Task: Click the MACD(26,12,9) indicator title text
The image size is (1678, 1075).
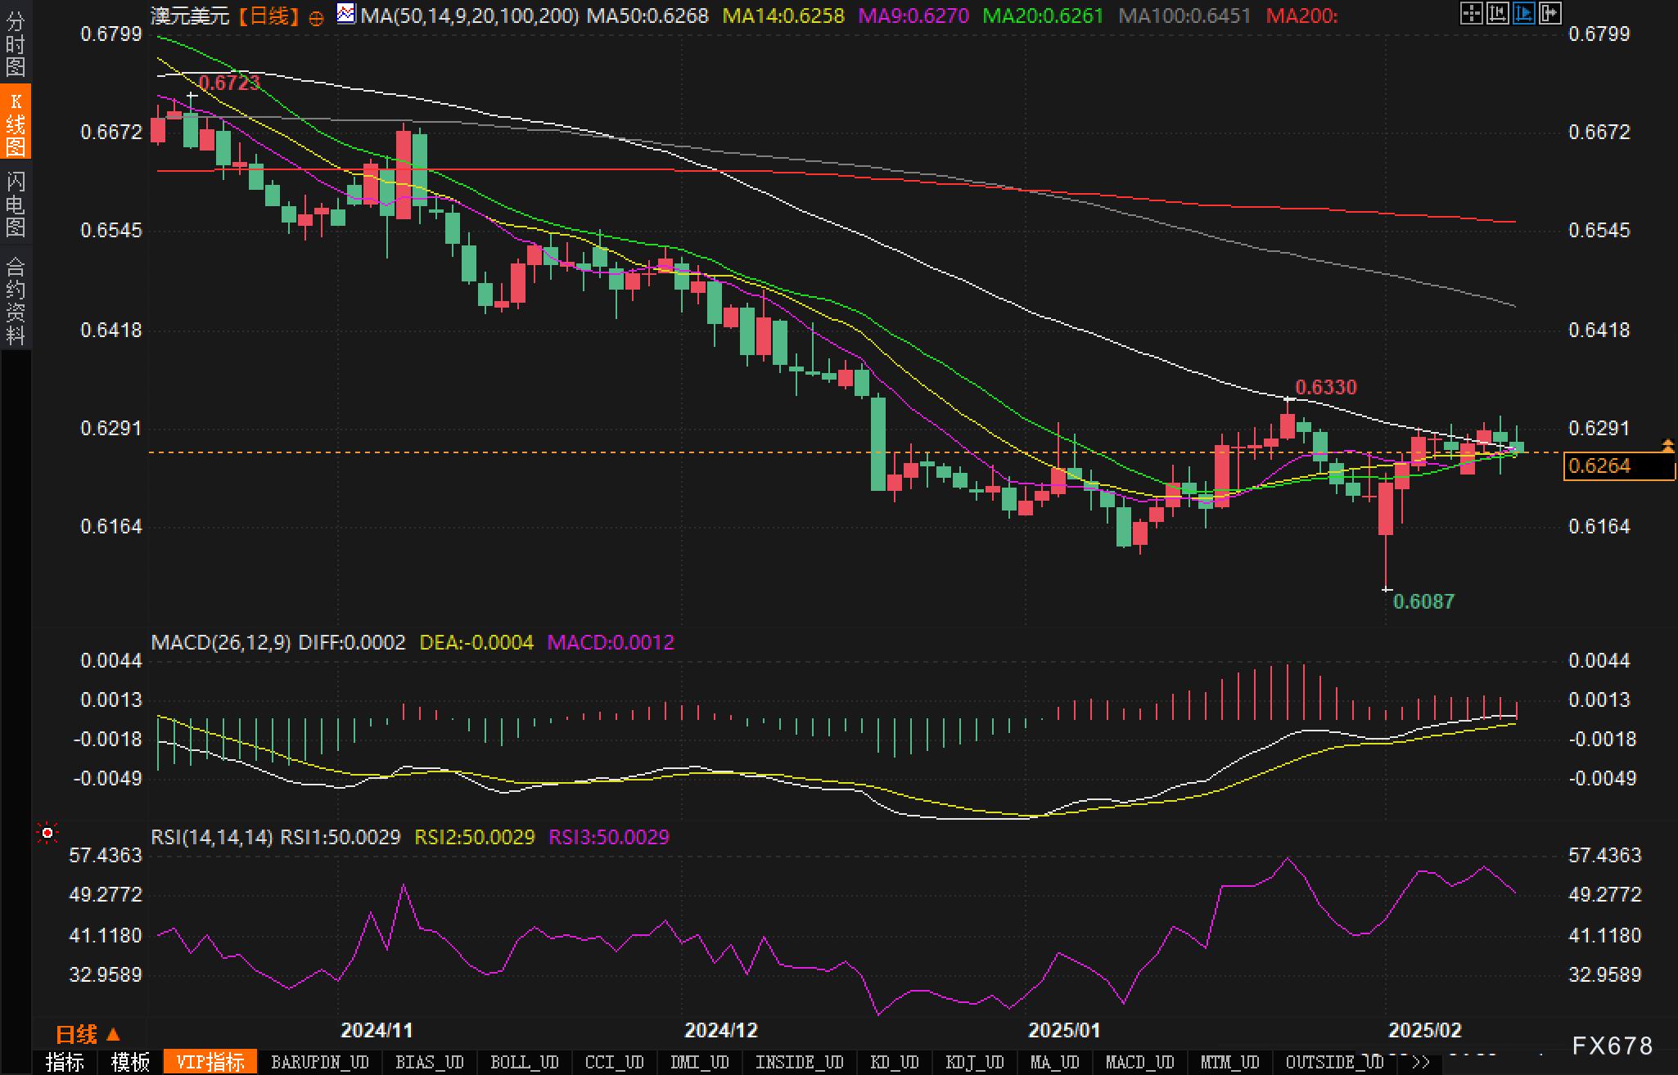Action: pos(221,642)
